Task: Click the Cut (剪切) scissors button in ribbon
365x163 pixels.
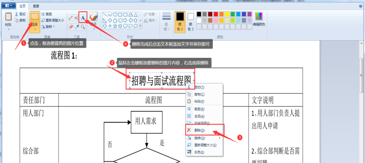Action: (x=20, y=14)
